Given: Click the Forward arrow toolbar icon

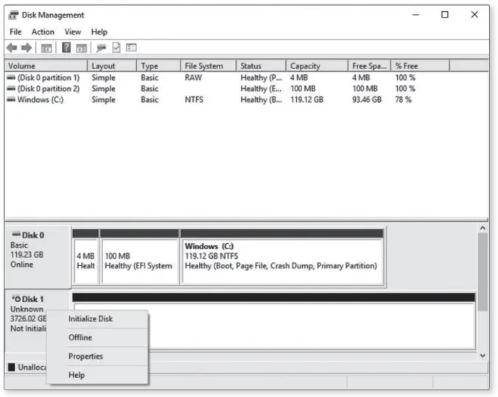Looking at the screenshot, I should 27,48.
